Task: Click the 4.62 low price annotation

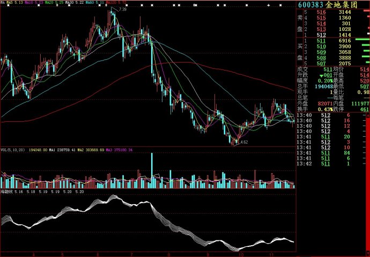Action: 244,142
